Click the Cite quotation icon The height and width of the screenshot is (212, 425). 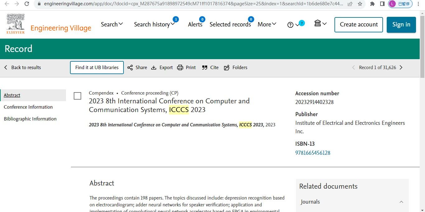click(204, 68)
